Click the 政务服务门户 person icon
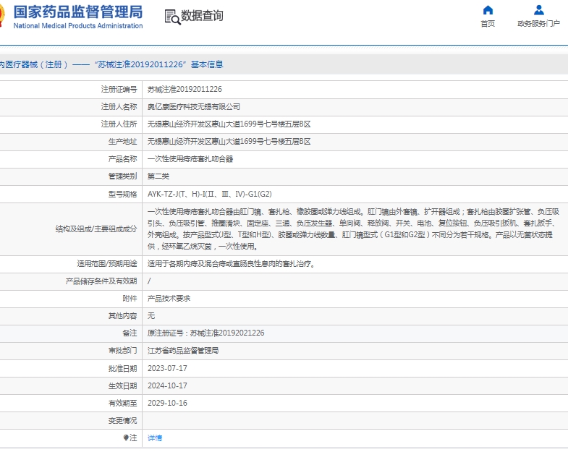The width and height of the screenshot is (568, 452). [538, 10]
